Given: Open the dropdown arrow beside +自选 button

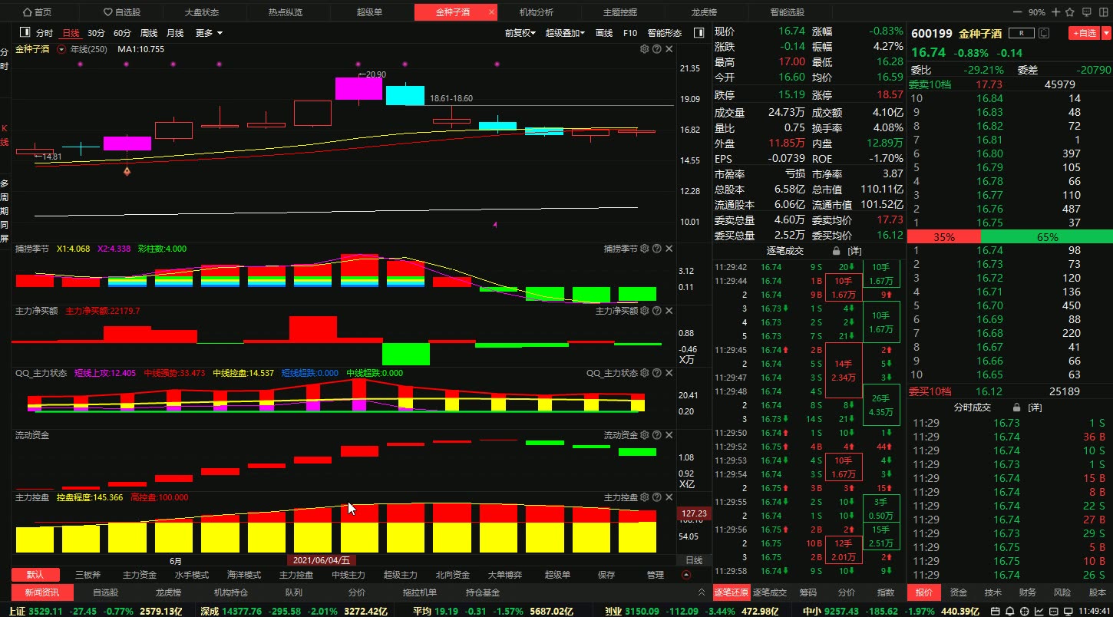Looking at the screenshot, I should tap(1105, 33).
